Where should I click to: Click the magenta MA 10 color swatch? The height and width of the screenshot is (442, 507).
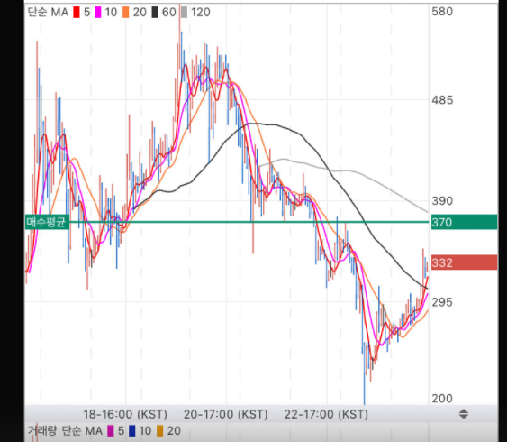pyautogui.click(x=97, y=13)
